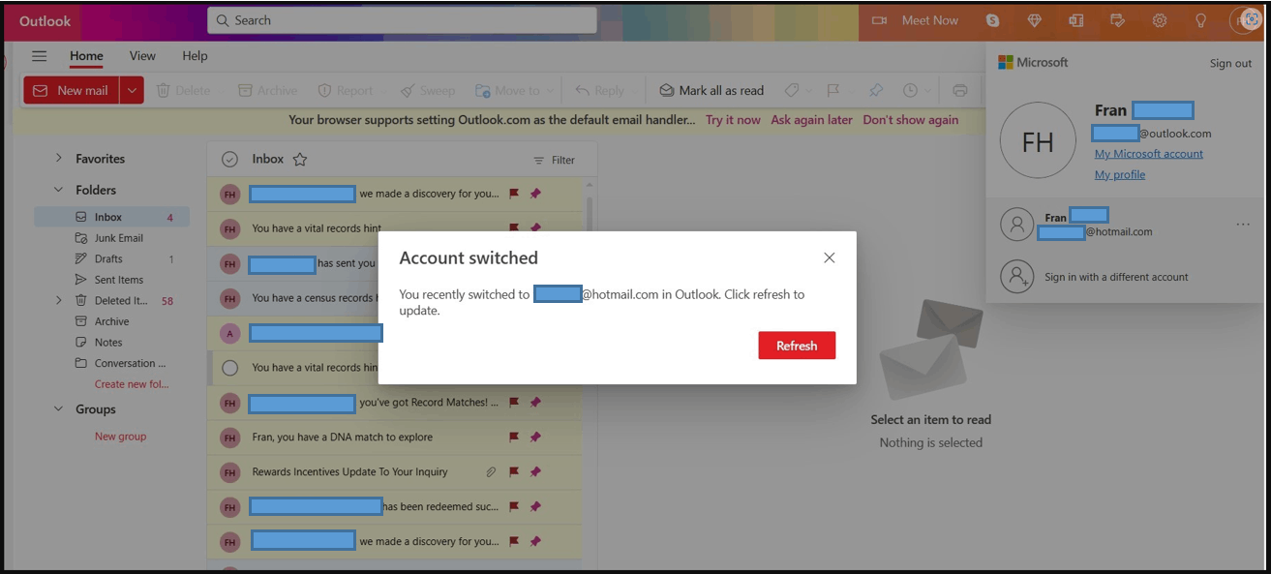Collapse the Groups section

click(x=58, y=409)
